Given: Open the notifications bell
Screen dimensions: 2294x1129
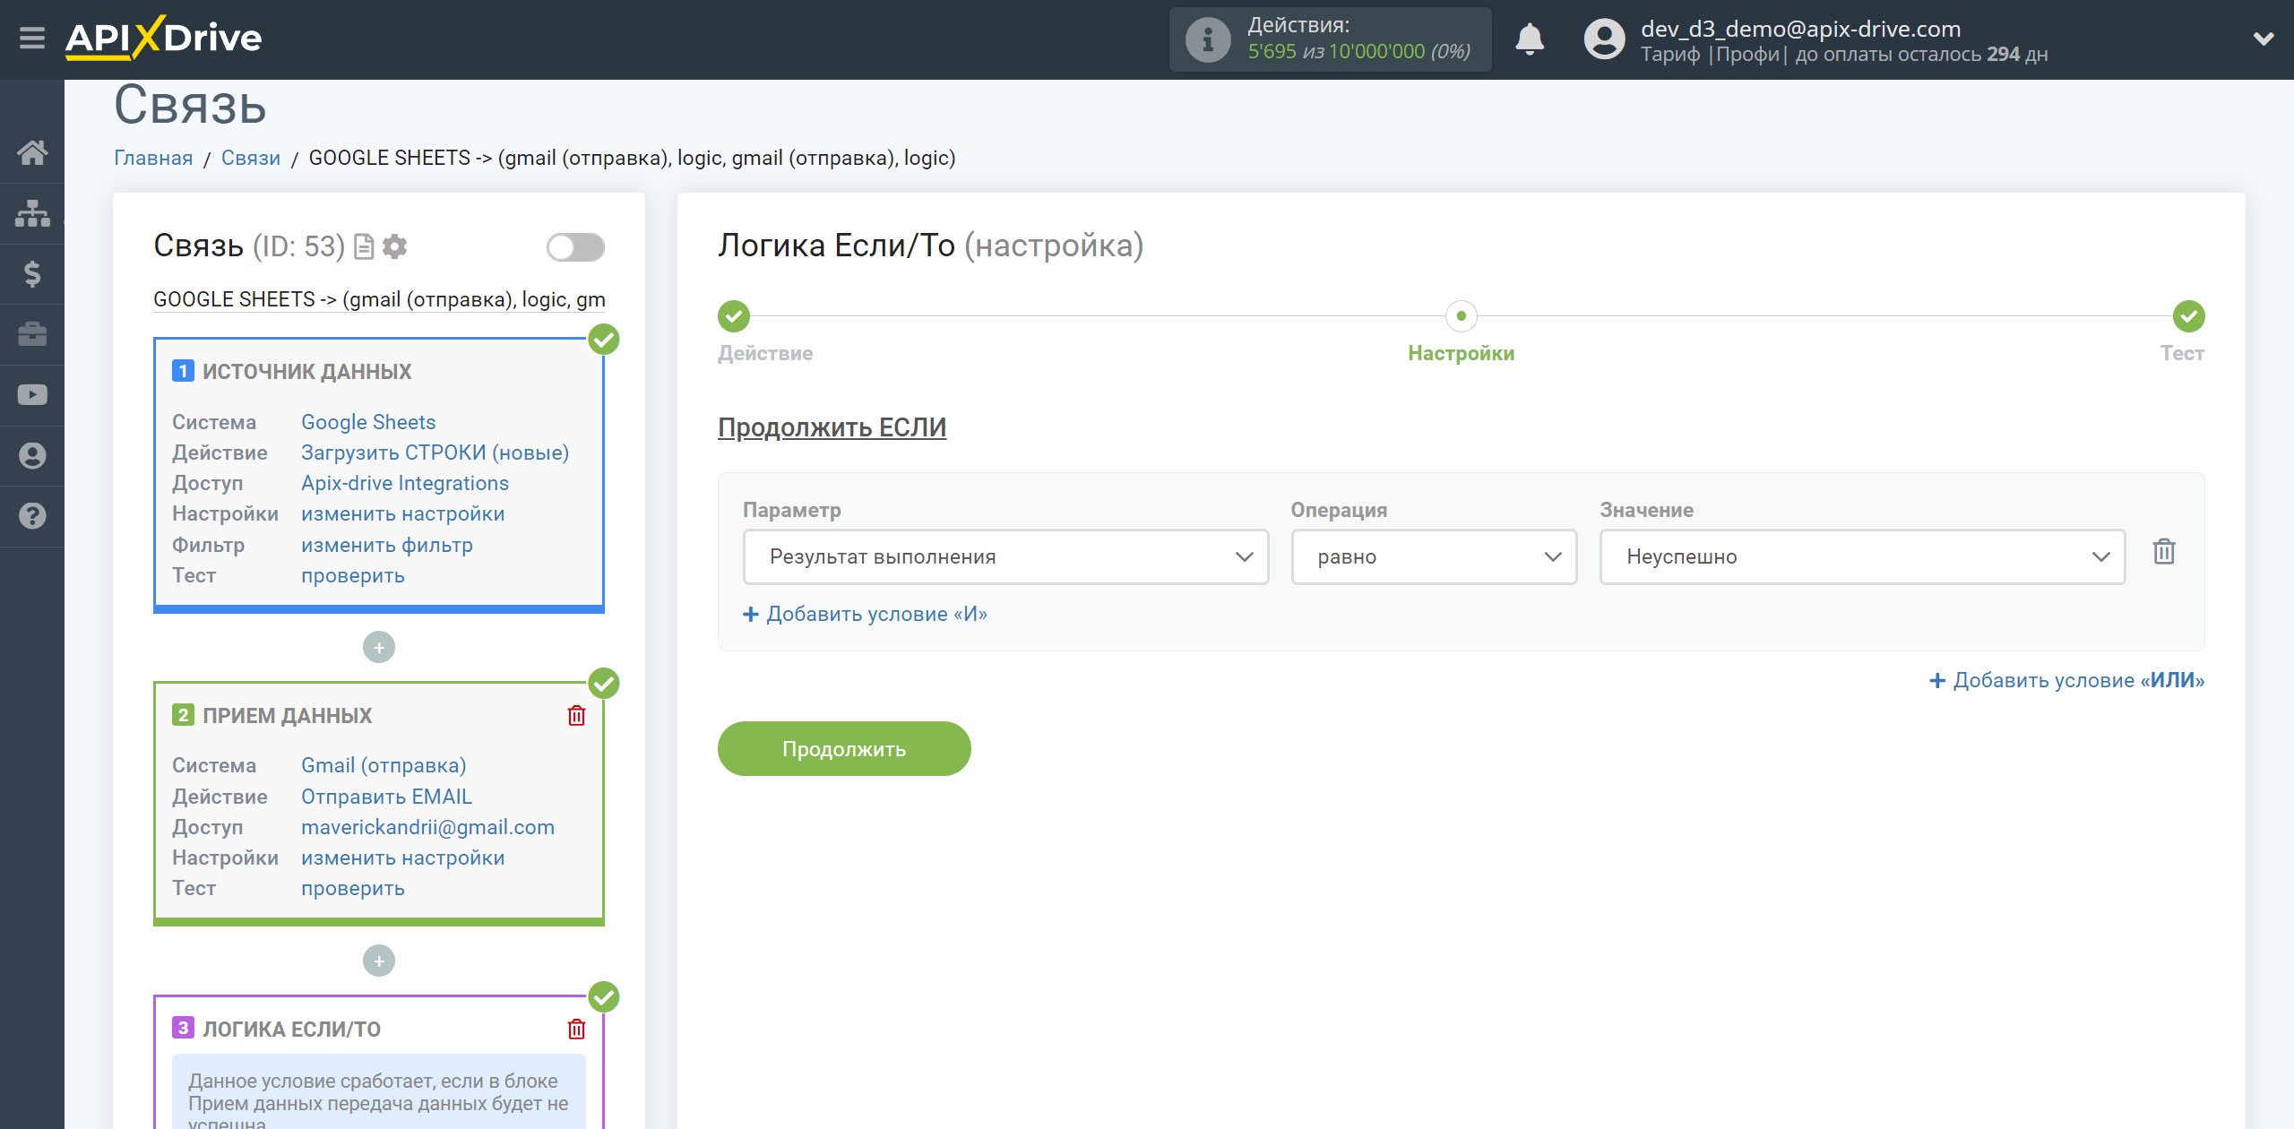Looking at the screenshot, I should point(1530,39).
